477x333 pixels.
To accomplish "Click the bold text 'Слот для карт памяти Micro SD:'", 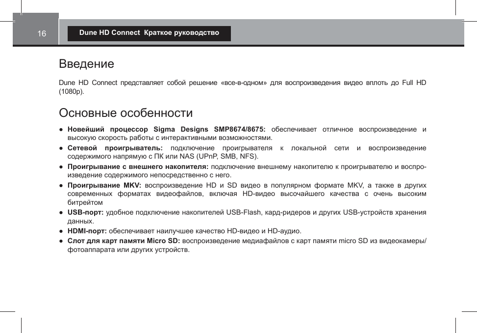I will click(x=124, y=241).
